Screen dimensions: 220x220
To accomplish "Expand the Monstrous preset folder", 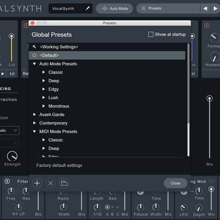I will 43,106.
